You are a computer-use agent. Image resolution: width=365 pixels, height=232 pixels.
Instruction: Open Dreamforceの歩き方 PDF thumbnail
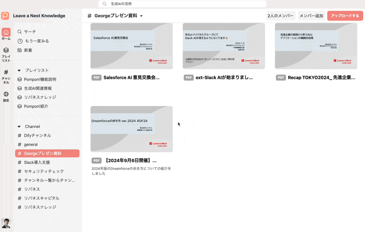[131, 129]
